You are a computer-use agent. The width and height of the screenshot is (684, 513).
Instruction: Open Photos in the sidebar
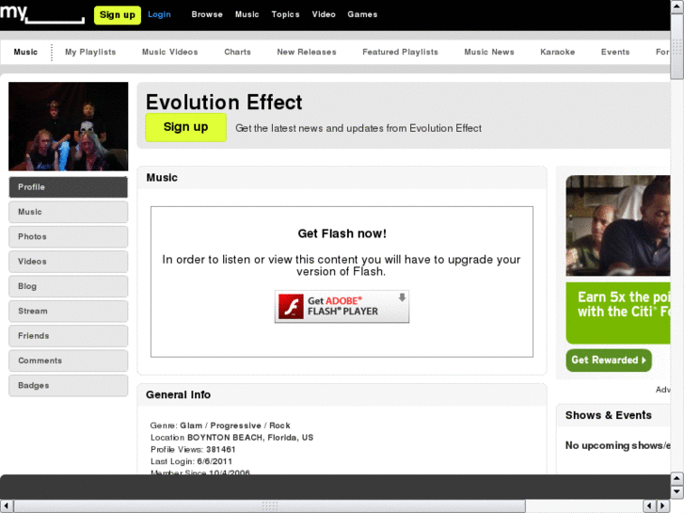68,237
